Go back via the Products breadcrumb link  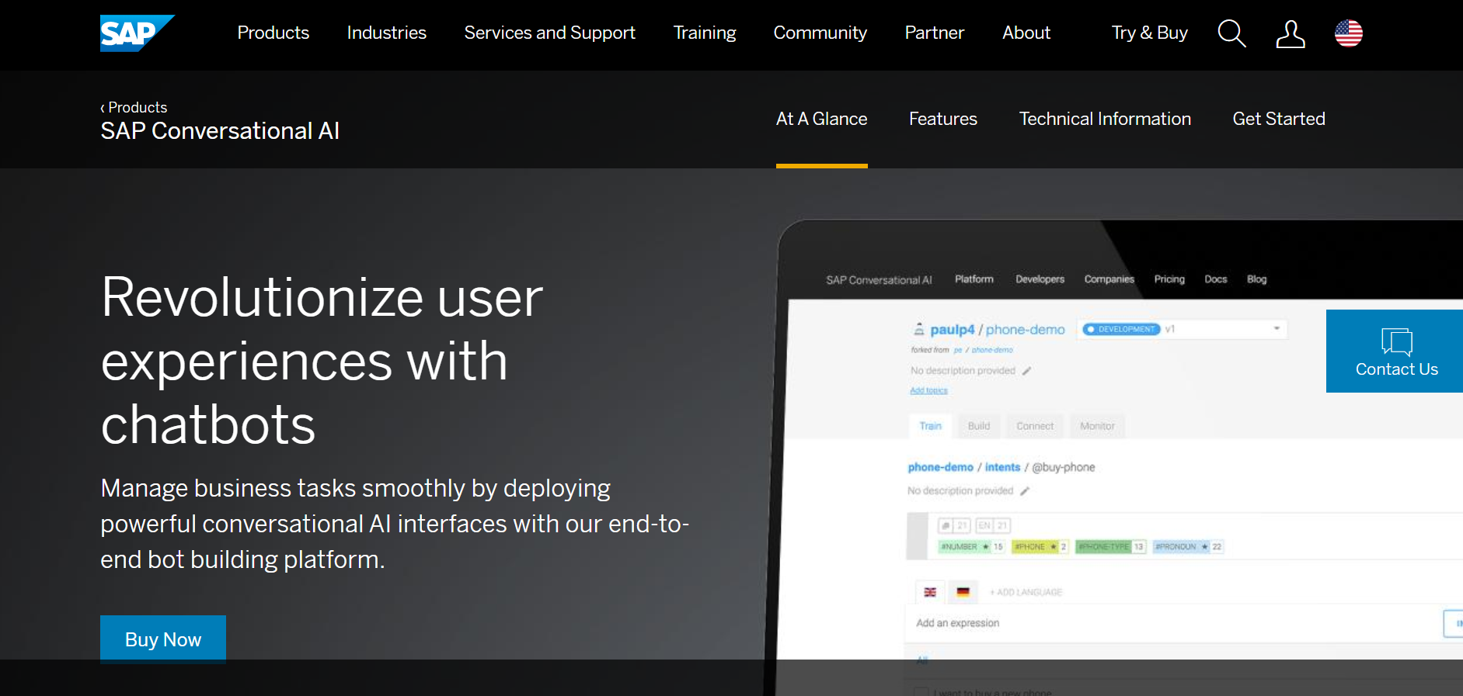coord(134,107)
